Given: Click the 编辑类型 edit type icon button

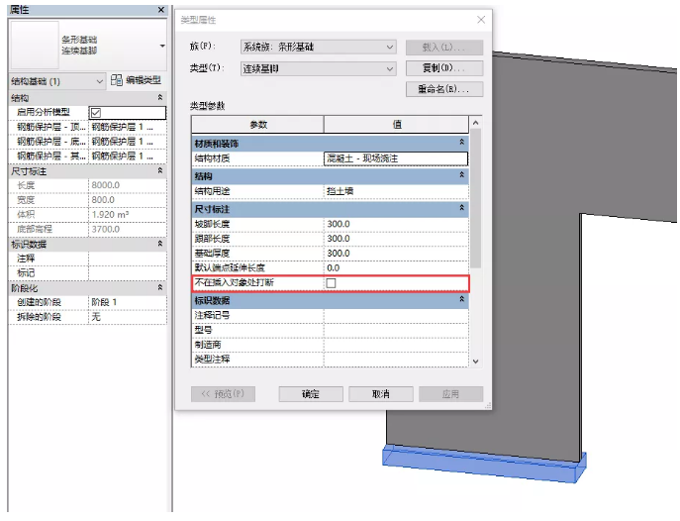Looking at the screenshot, I should [136, 80].
